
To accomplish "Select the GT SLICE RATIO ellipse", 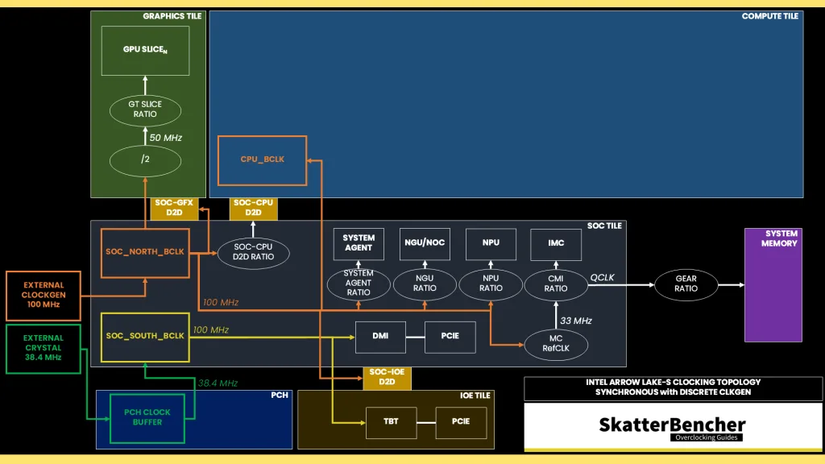I will point(145,110).
